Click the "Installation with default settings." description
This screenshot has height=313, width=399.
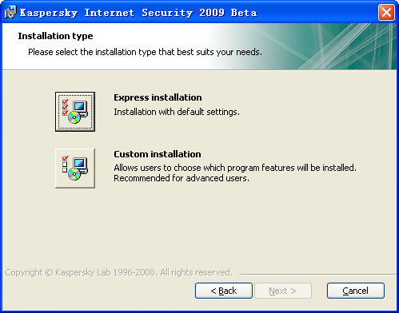coord(177,112)
